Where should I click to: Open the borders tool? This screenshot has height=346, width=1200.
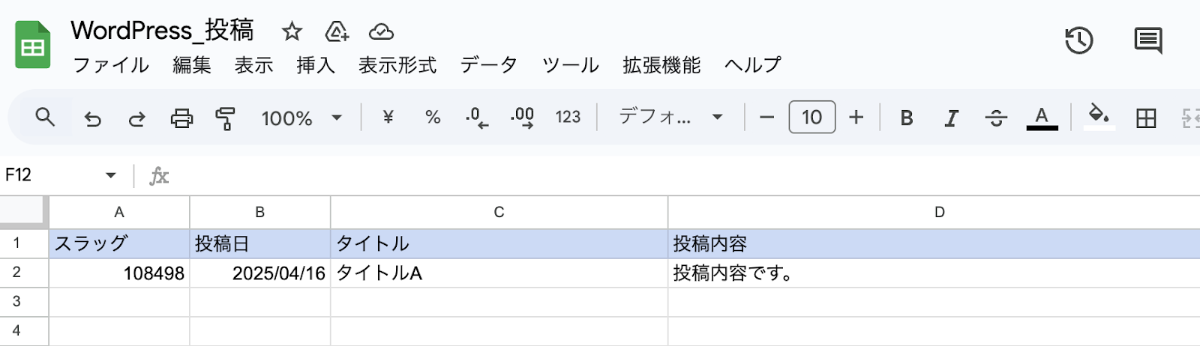[1145, 118]
